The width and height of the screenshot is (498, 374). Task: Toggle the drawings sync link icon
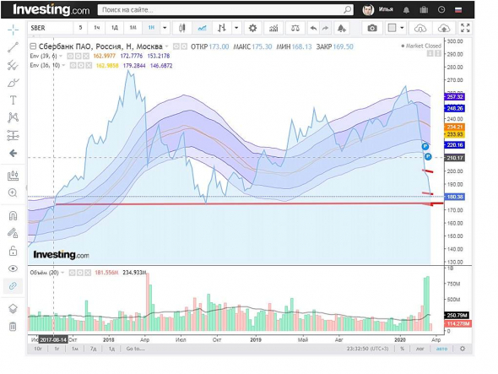[x=13, y=286]
